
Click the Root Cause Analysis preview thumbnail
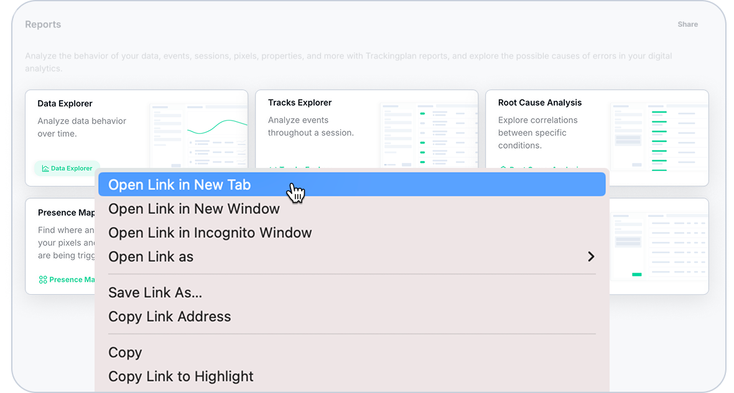pos(659,137)
